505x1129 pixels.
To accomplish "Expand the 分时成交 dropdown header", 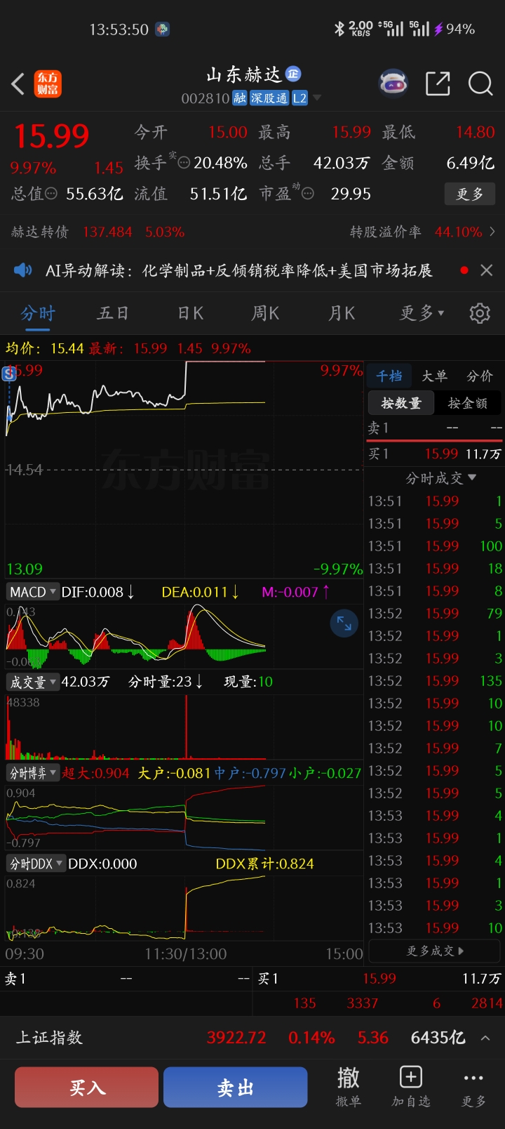I will coord(441,478).
